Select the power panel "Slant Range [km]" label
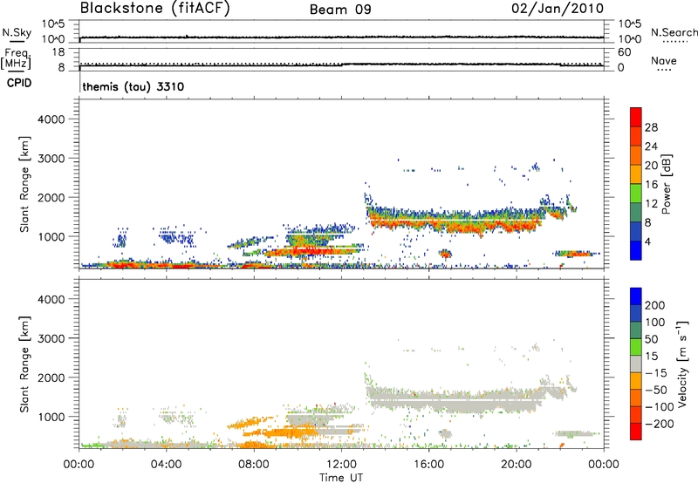698x483 pixels. click(x=25, y=184)
